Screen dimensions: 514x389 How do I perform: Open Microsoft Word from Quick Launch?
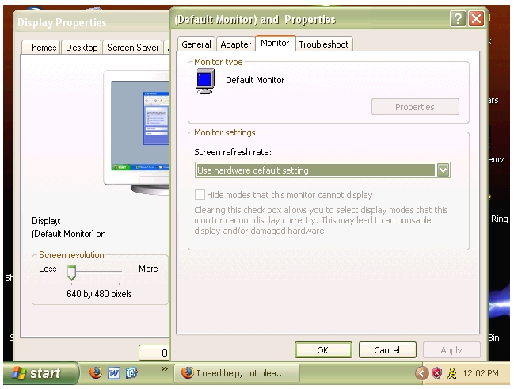coord(113,373)
